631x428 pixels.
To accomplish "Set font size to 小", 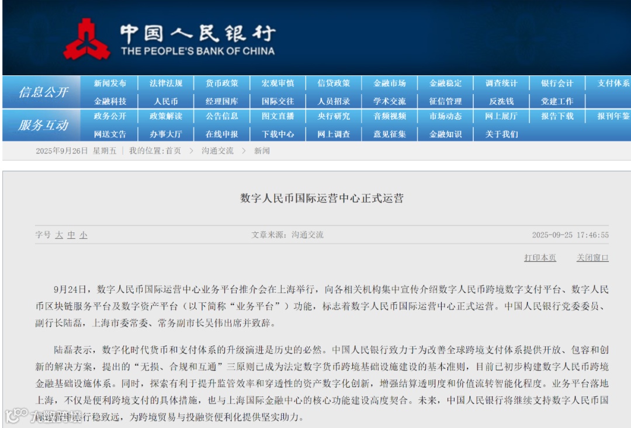I will point(84,235).
